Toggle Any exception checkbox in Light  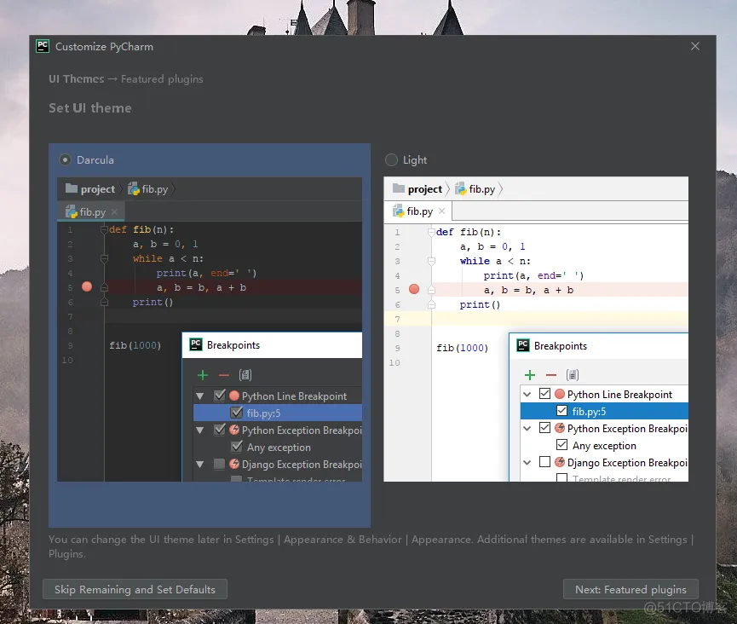click(561, 444)
